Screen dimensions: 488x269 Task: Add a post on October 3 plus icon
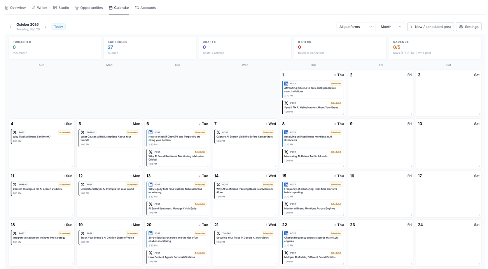479,114
